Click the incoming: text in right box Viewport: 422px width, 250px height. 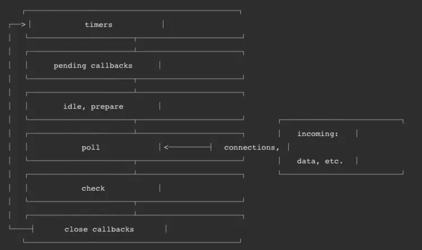[x=318, y=134]
